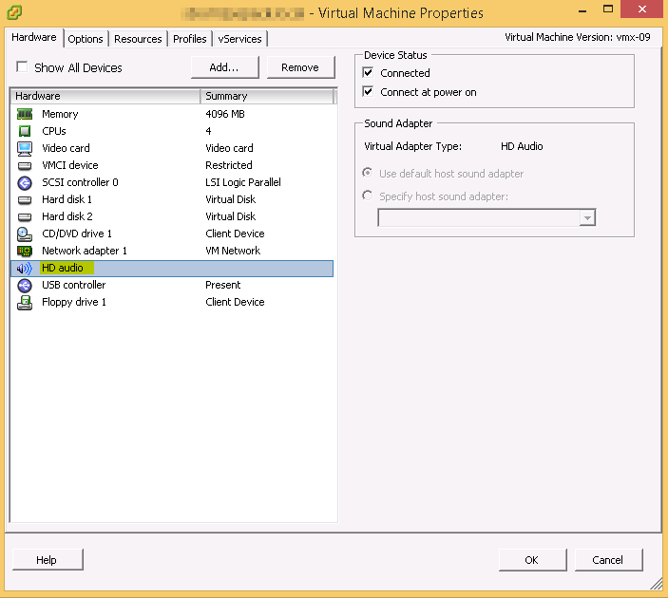Image resolution: width=668 pixels, height=598 pixels.
Task: Select the USB controller row
Action: point(172,285)
